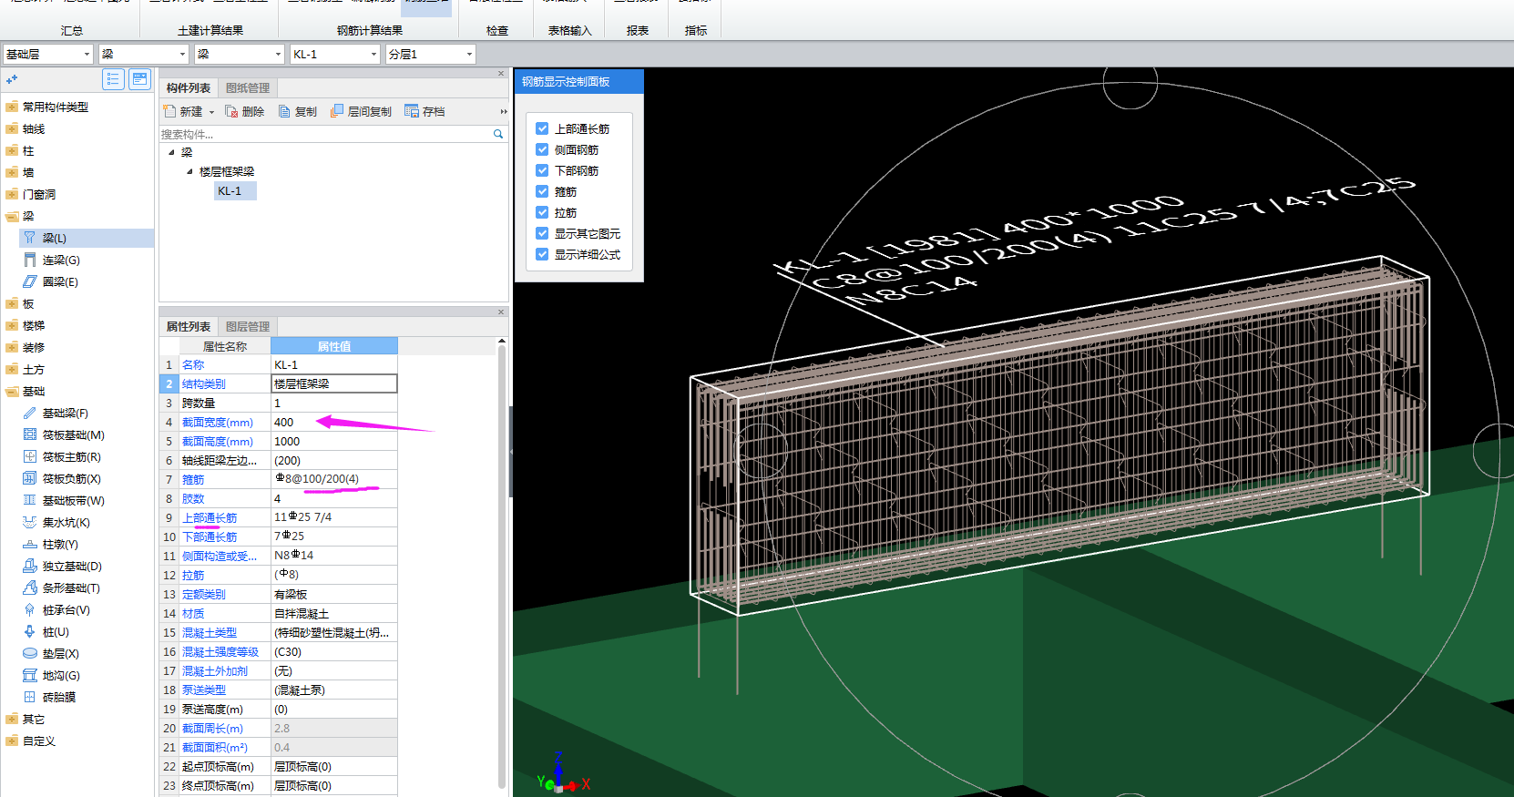Select the 筏板负筋(X) icon
The width and height of the screenshot is (1514, 797).
pos(30,478)
